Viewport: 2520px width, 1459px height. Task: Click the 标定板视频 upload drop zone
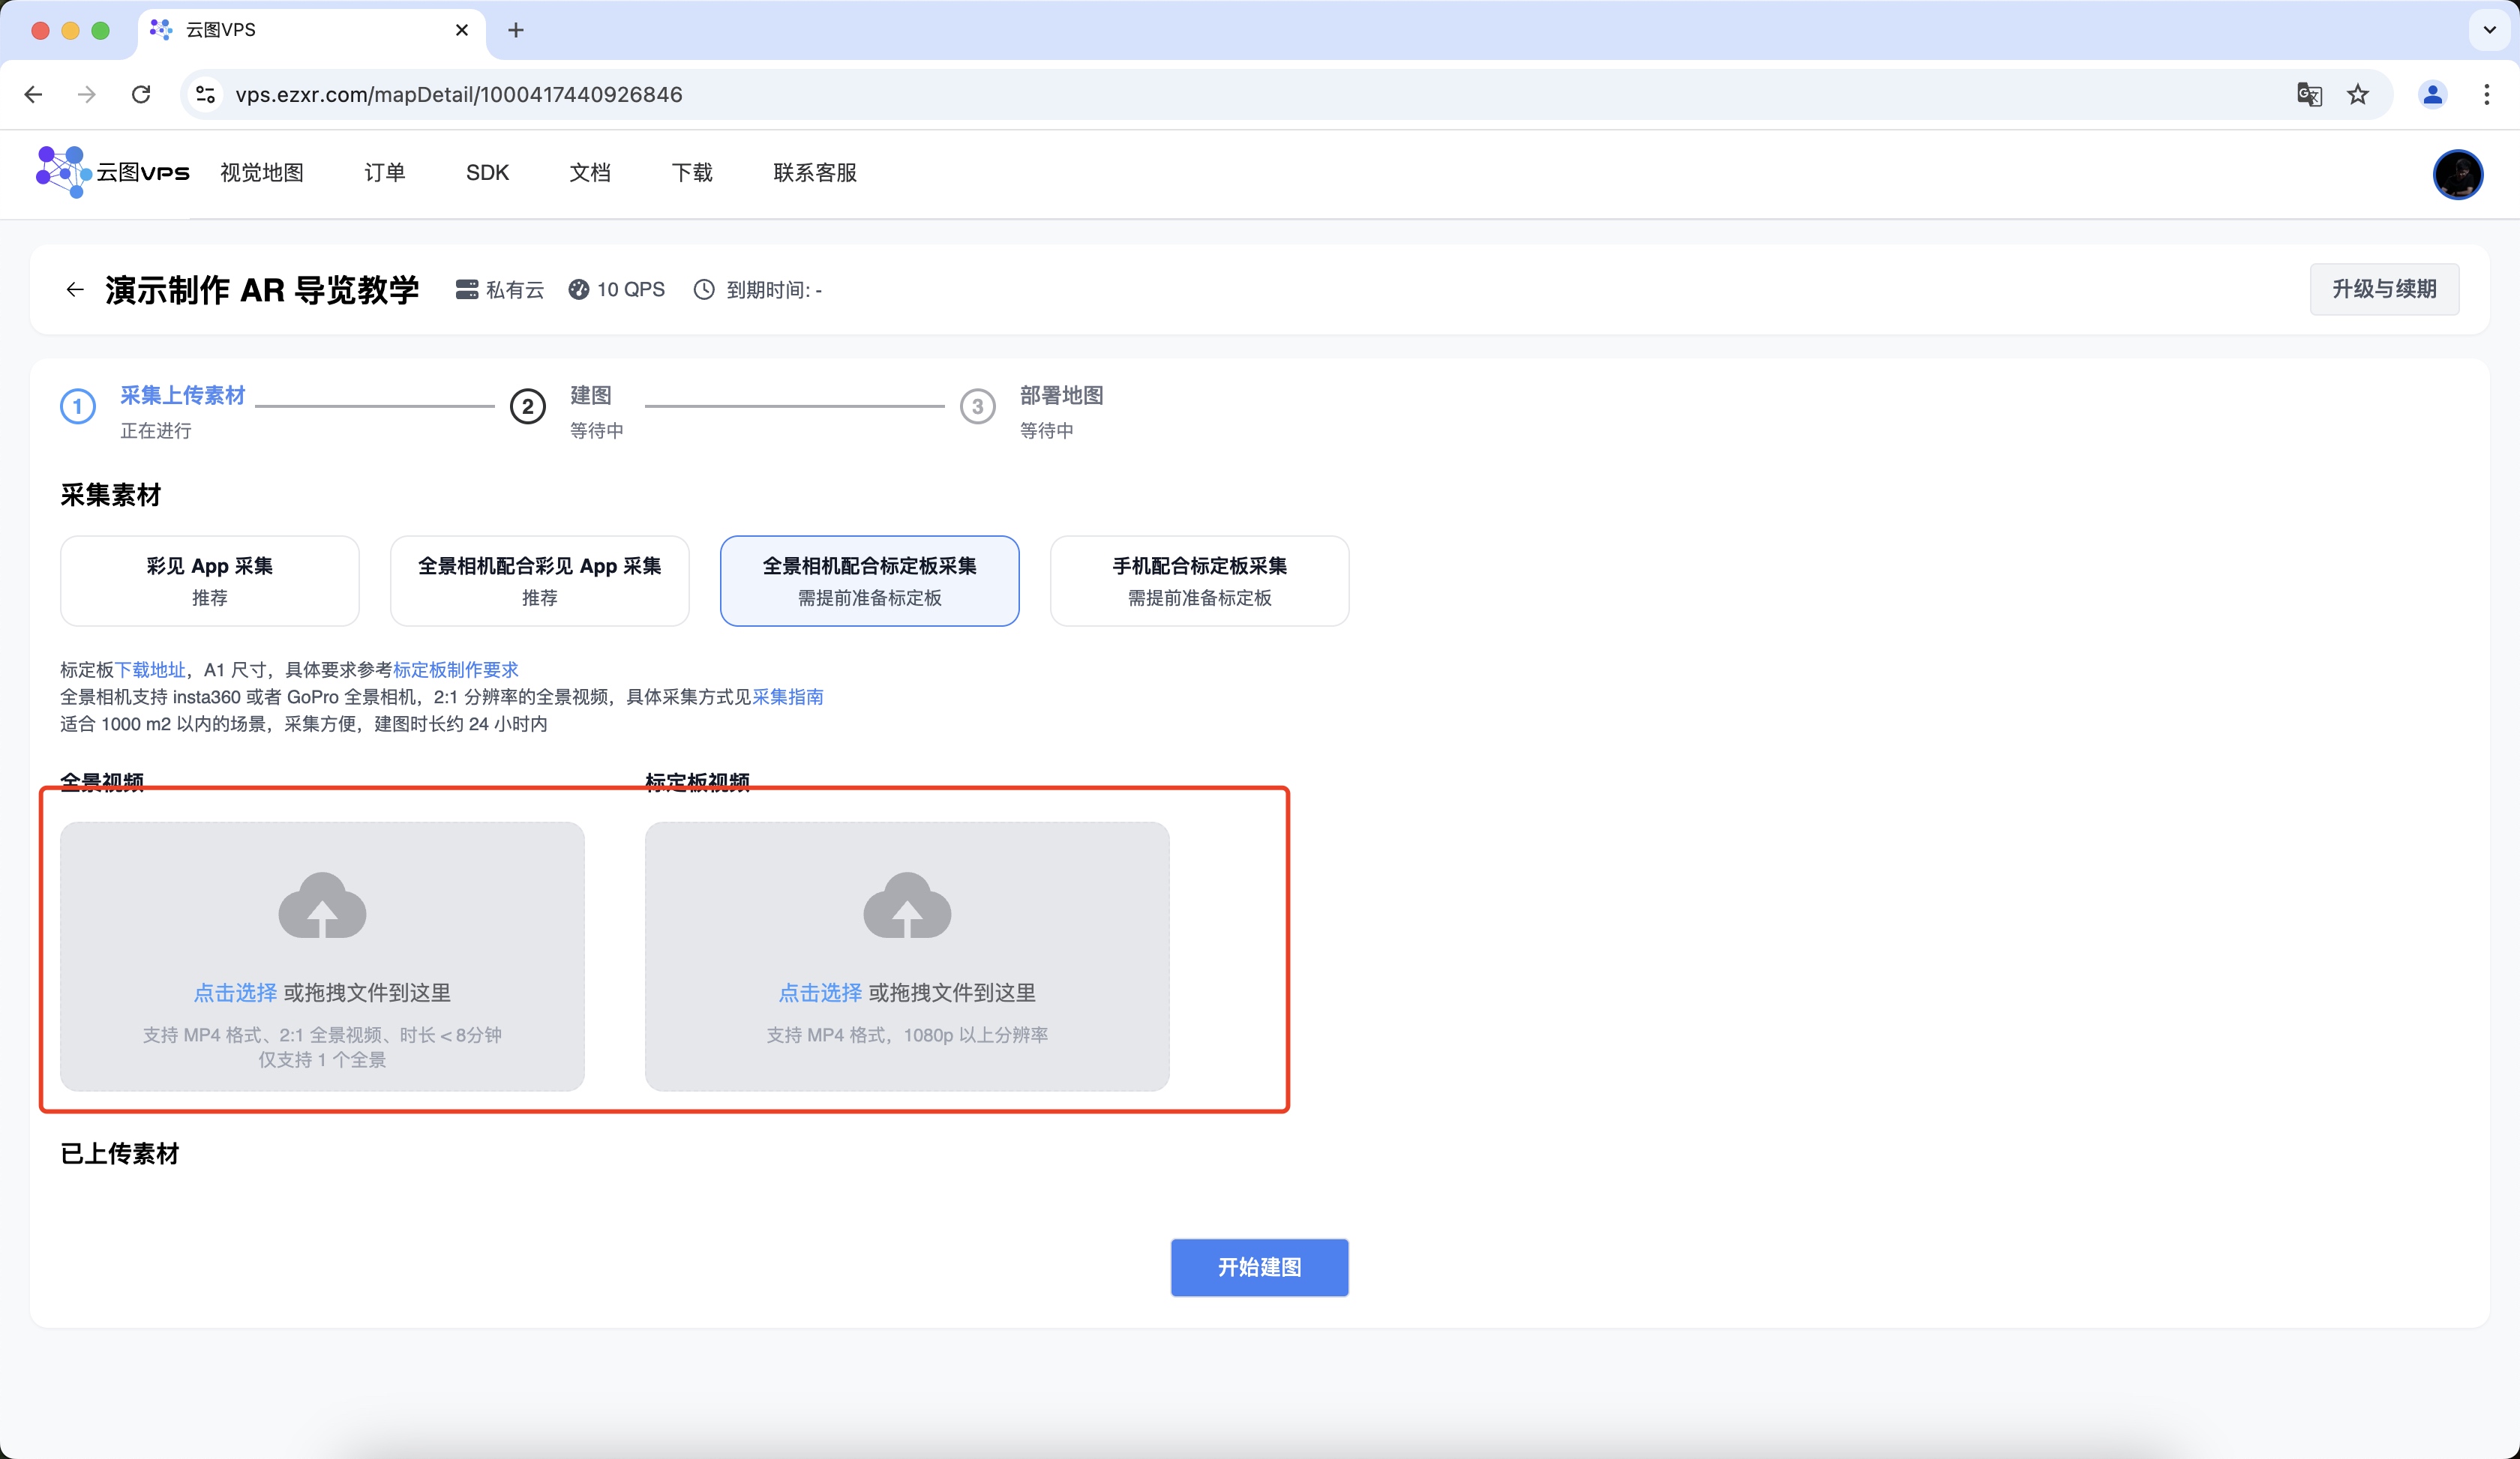click(907, 957)
